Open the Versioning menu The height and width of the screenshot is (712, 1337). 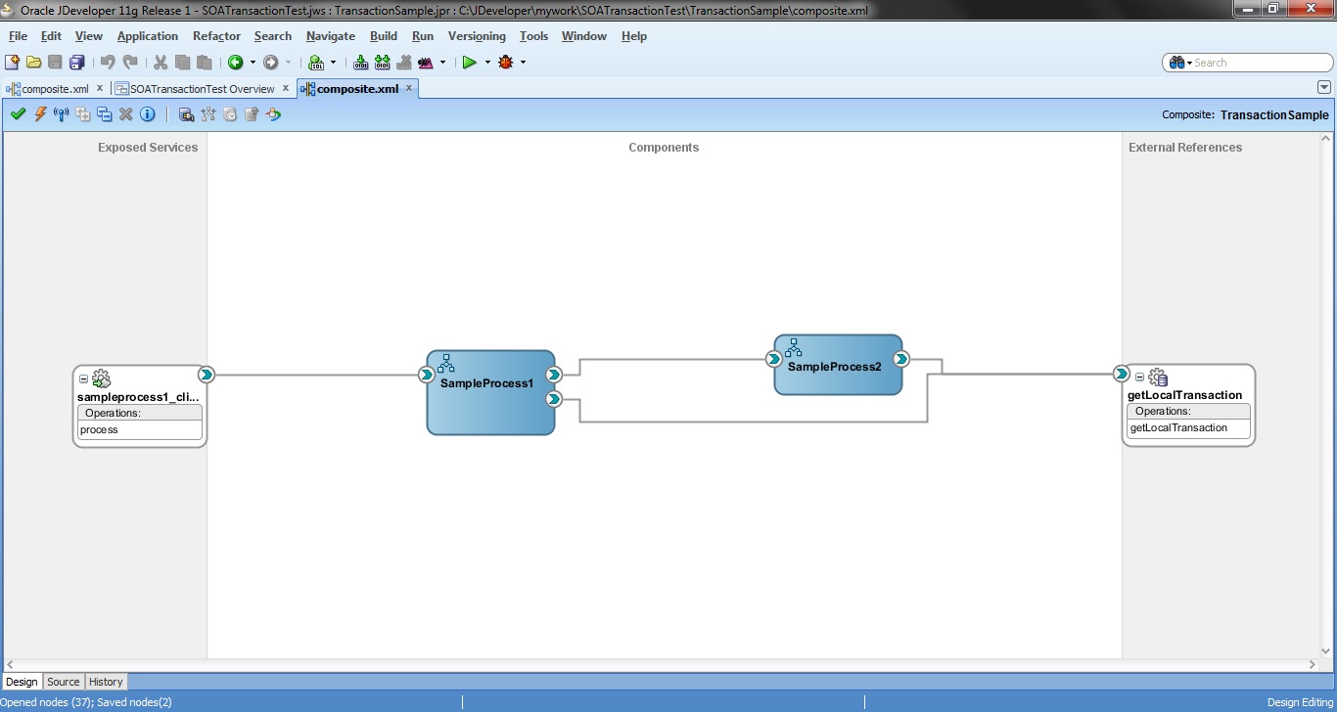[477, 36]
